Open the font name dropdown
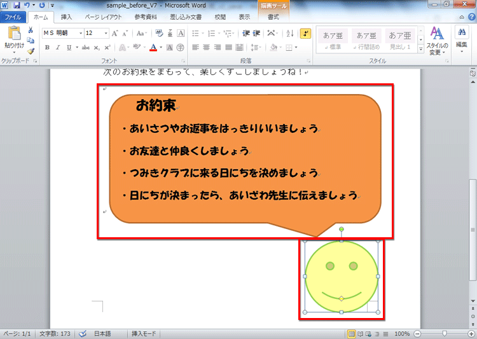Image resolution: width=477 pixels, height=339 pixels. coord(81,33)
